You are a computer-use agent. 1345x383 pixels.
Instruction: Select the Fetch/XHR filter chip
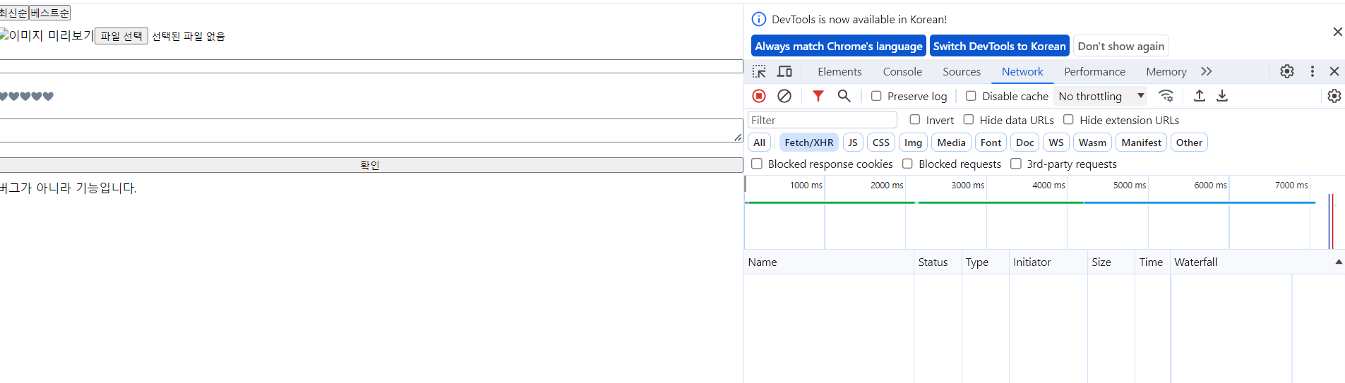tap(809, 142)
